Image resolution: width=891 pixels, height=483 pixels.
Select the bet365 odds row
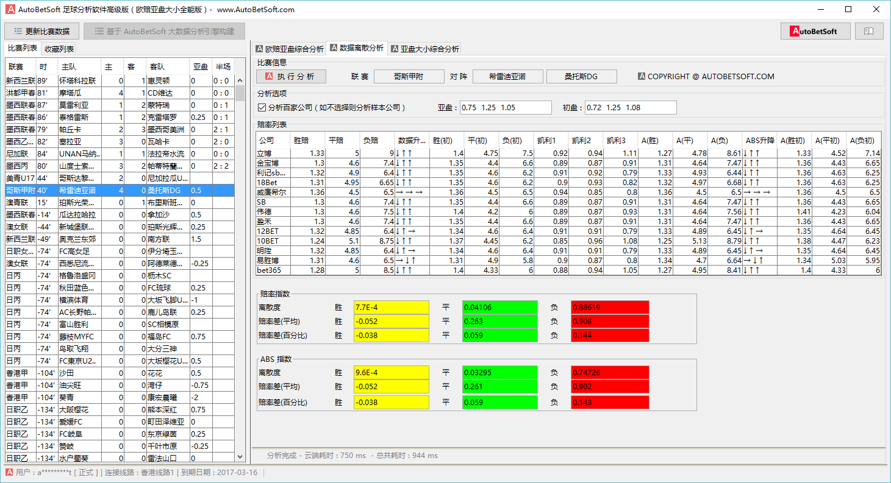pos(568,270)
